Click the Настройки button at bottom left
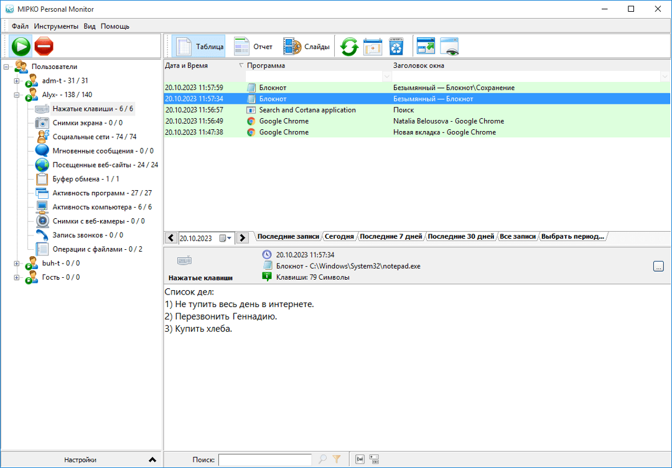Screen dimensions: 672x468 point(81,460)
